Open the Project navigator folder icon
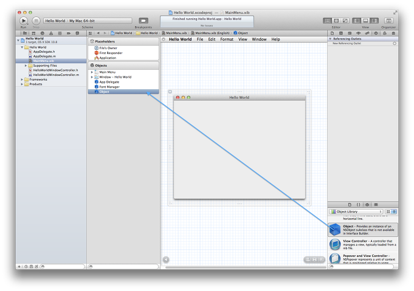 click(25, 33)
